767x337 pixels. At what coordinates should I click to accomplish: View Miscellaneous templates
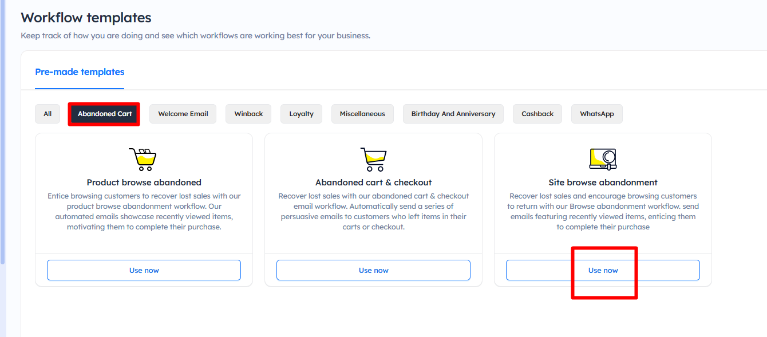(362, 114)
